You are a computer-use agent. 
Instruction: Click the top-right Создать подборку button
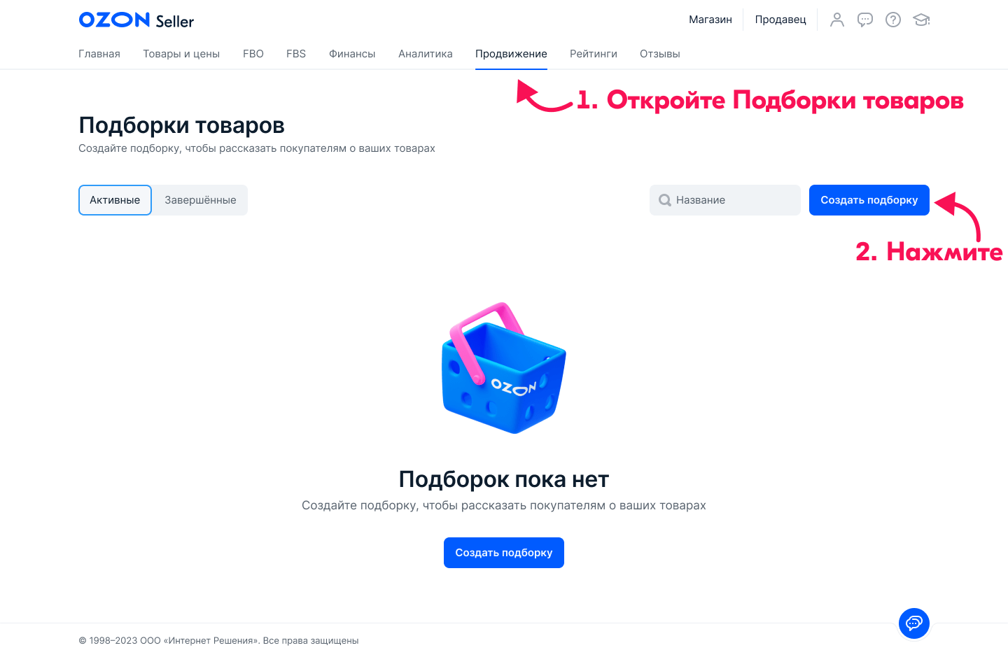pyautogui.click(x=869, y=200)
